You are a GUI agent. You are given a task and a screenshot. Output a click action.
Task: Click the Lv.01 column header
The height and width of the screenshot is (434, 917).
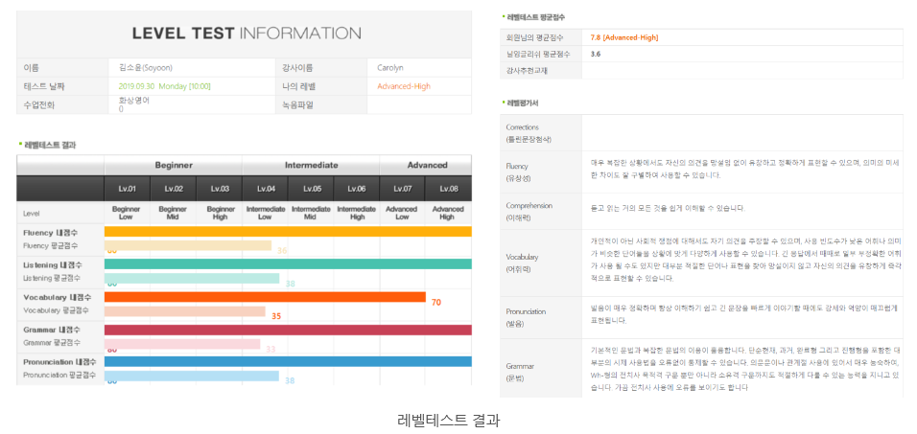[127, 189]
